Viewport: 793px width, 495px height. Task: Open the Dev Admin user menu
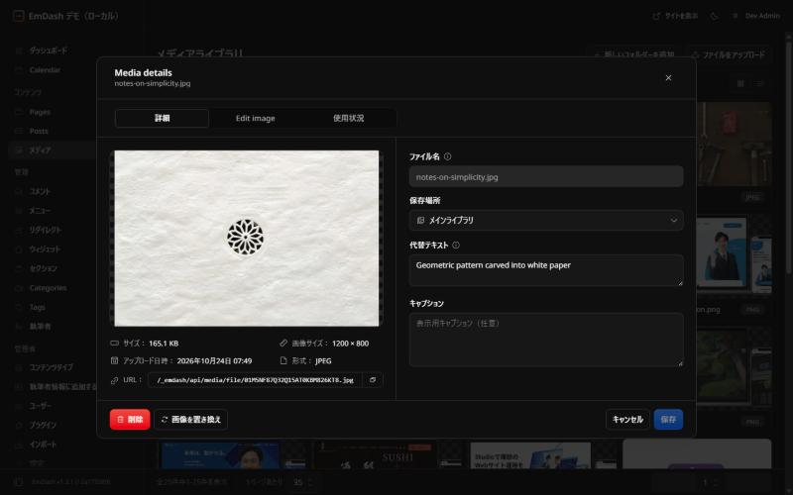pyautogui.click(x=757, y=16)
